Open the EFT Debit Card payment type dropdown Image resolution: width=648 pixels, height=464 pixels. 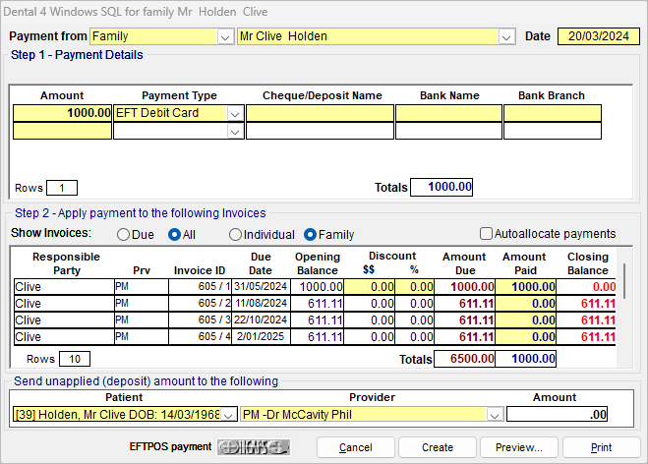pos(235,113)
